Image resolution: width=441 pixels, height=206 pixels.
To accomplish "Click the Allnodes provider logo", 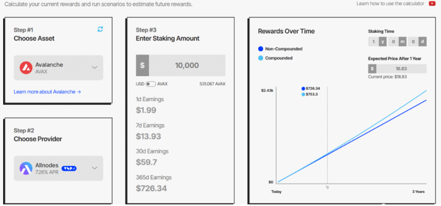I will tap(26, 168).
